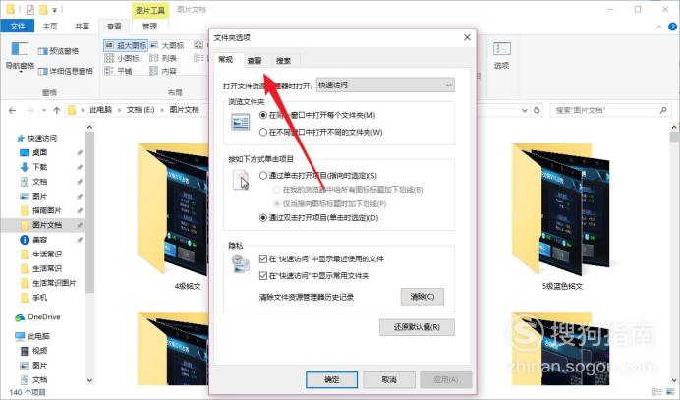
Task: Click the new folder icon in title bar
Action: coord(43,9)
